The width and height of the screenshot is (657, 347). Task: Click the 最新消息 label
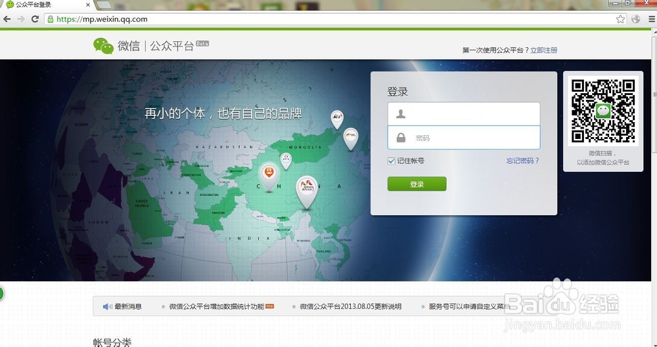click(x=128, y=307)
